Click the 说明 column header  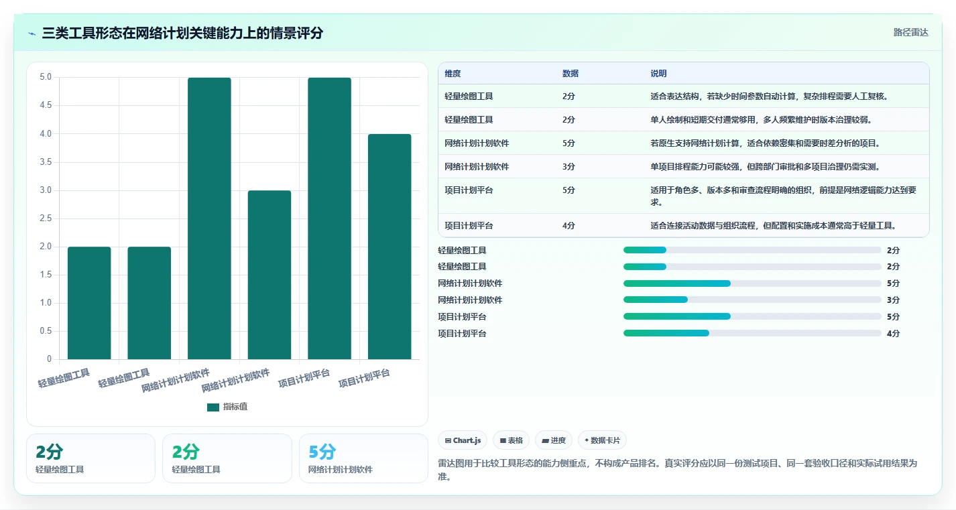click(658, 74)
